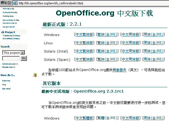
Task: Download Solaris (Sparc) 中文简体版
Action: [x=130, y=59]
